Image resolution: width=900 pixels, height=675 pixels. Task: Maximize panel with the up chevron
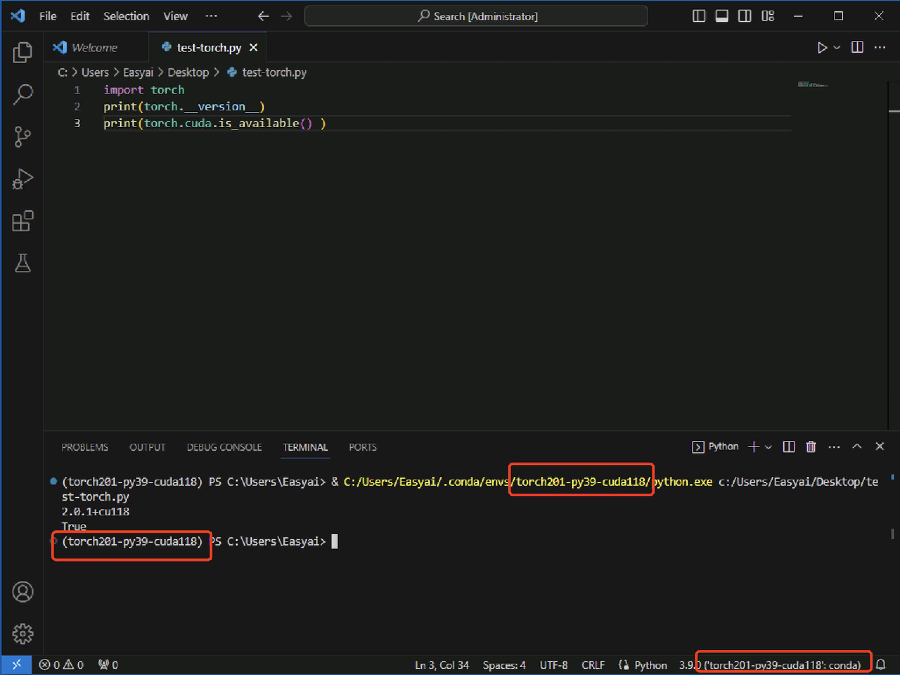(x=857, y=446)
